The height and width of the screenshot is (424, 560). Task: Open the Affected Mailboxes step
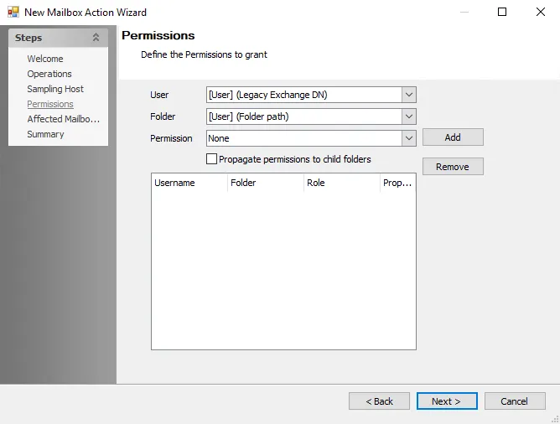click(63, 119)
